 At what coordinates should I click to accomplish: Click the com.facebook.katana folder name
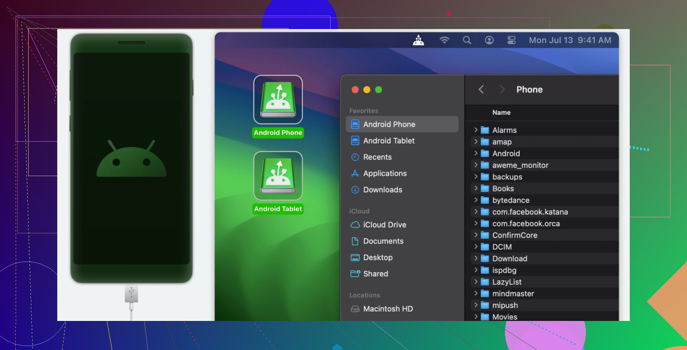click(530, 212)
